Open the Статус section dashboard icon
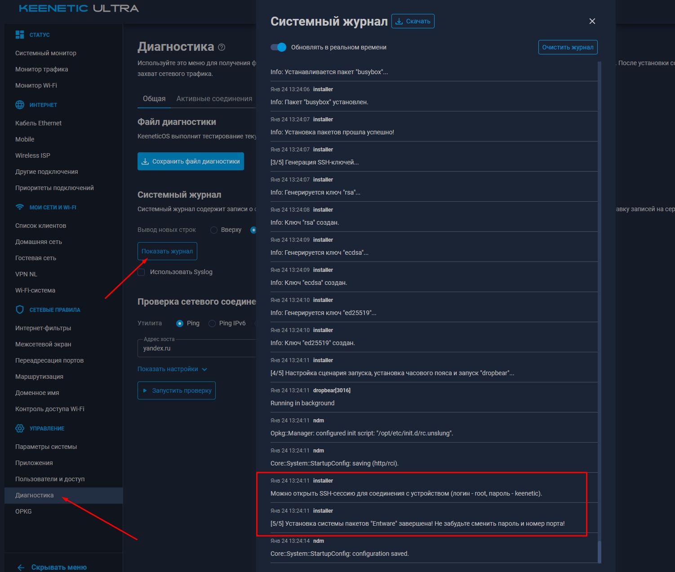 [19, 34]
